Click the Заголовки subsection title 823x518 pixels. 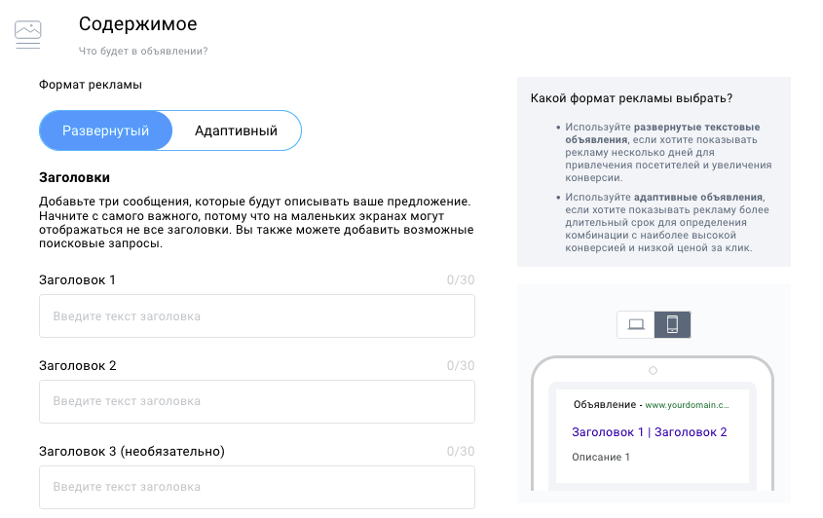(75, 177)
